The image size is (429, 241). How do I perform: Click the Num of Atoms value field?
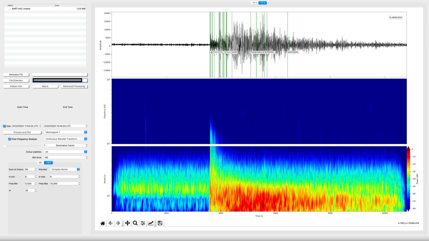tap(29, 169)
